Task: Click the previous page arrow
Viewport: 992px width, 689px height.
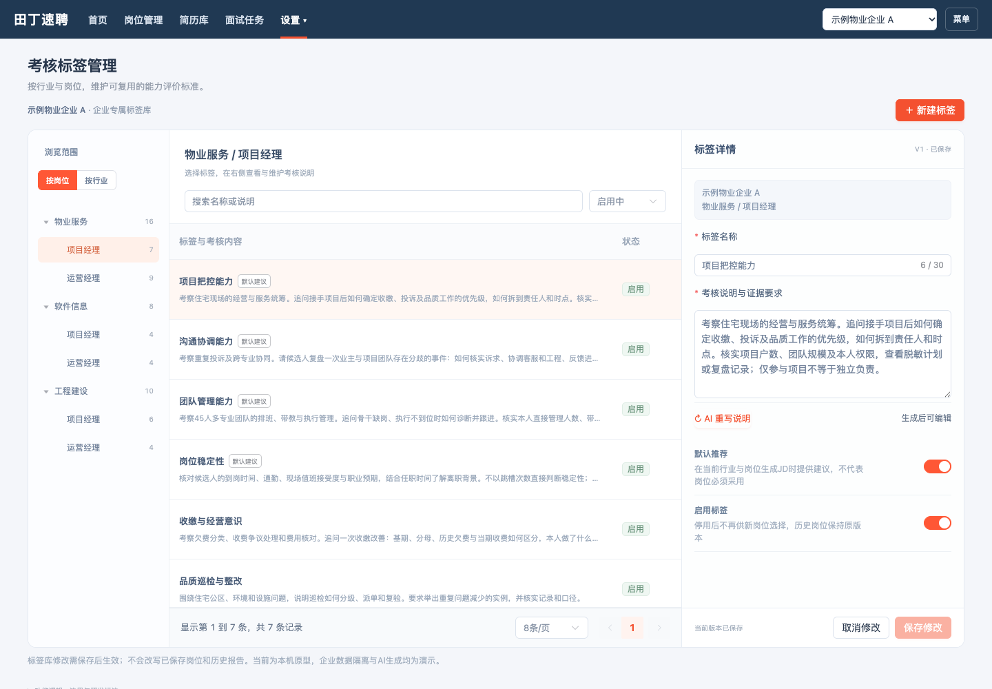Action: click(x=610, y=628)
